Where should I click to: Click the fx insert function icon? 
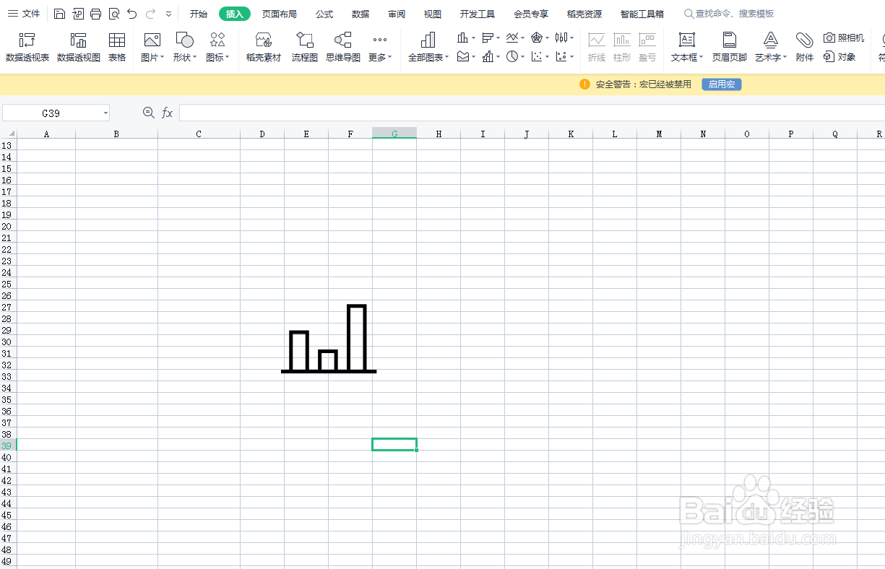click(x=167, y=113)
